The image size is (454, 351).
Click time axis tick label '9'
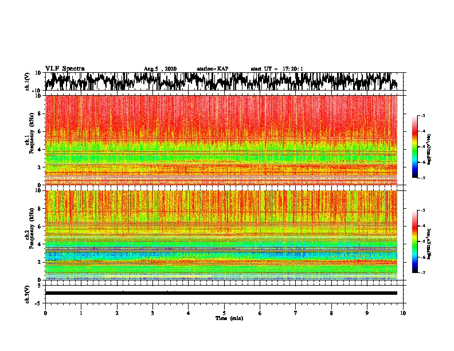pyautogui.click(x=367, y=313)
